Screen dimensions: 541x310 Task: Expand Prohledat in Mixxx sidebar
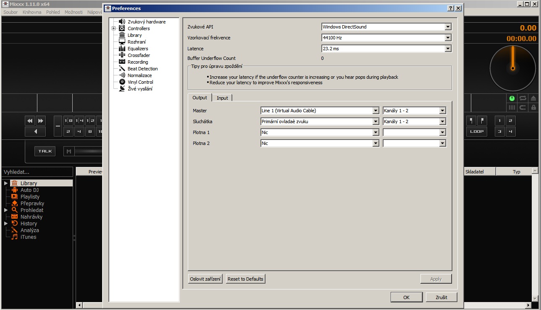(6, 210)
